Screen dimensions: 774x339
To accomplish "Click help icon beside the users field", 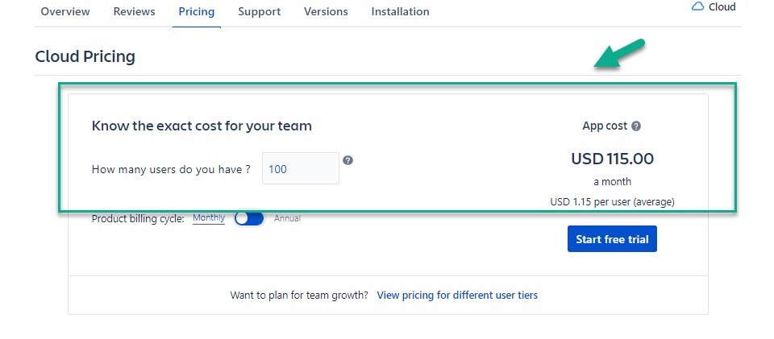I will (348, 160).
